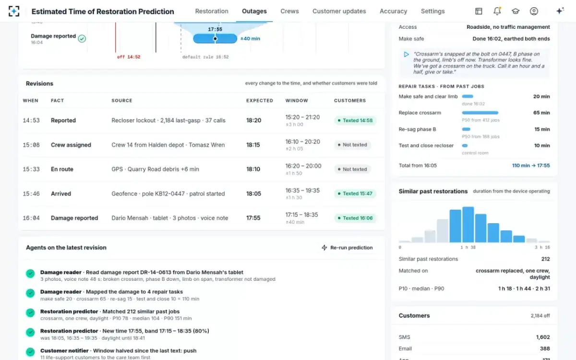Click the Damage reported green check icon
Viewport: 576px width, 360px height.
coord(82,38)
